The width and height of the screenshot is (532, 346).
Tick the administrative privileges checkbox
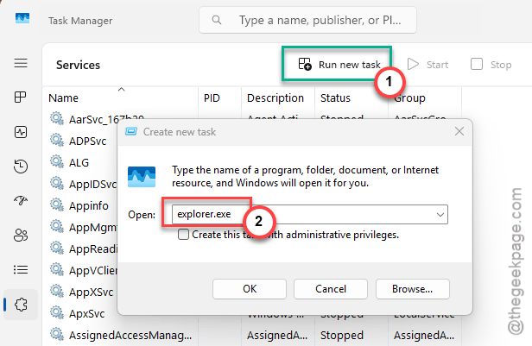pyautogui.click(x=184, y=235)
